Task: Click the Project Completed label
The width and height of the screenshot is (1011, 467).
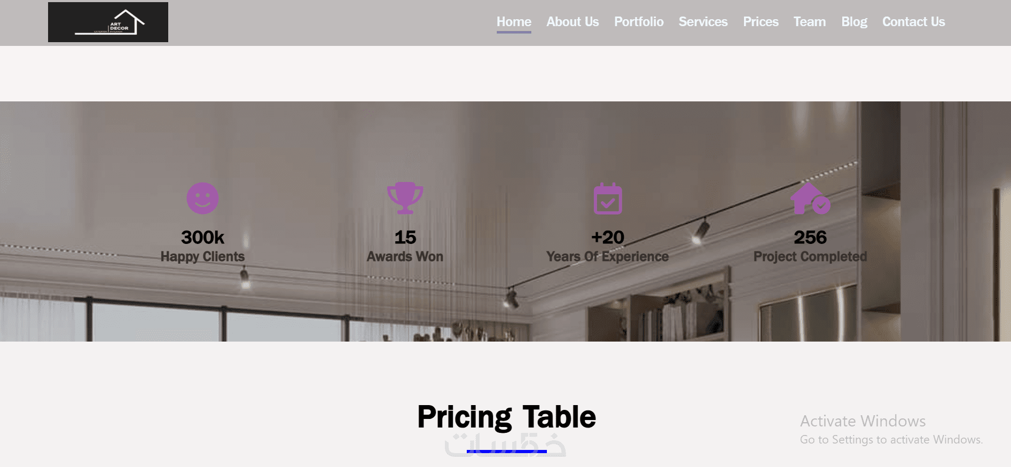Action: click(810, 257)
